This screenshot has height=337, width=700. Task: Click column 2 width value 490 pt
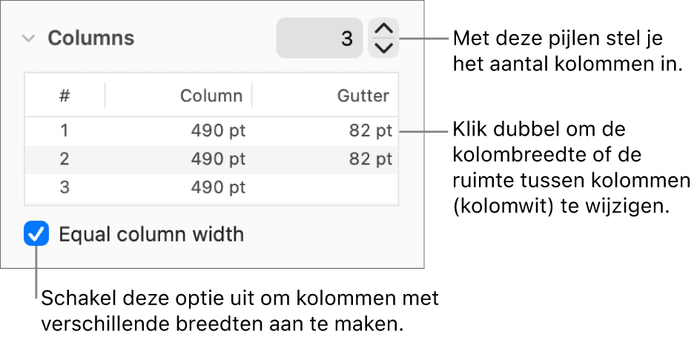[218, 159]
